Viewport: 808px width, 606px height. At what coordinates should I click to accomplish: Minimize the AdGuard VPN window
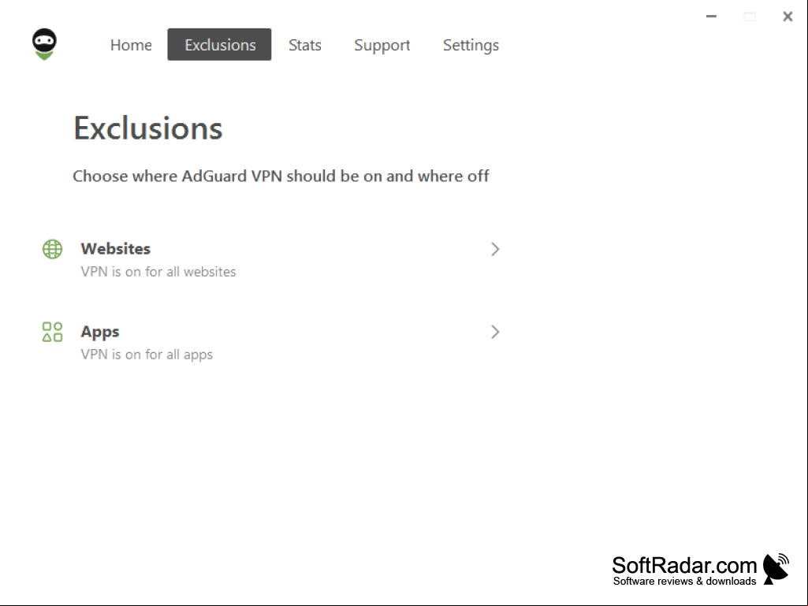pyautogui.click(x=711, y=17)
